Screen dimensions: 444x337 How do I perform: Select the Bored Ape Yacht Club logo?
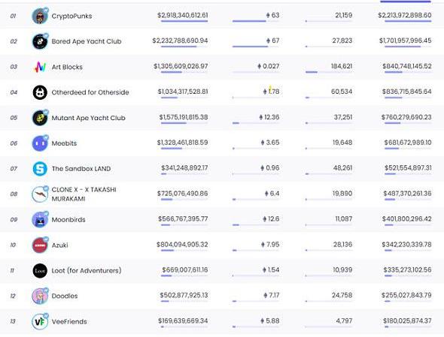coord(40,41)
